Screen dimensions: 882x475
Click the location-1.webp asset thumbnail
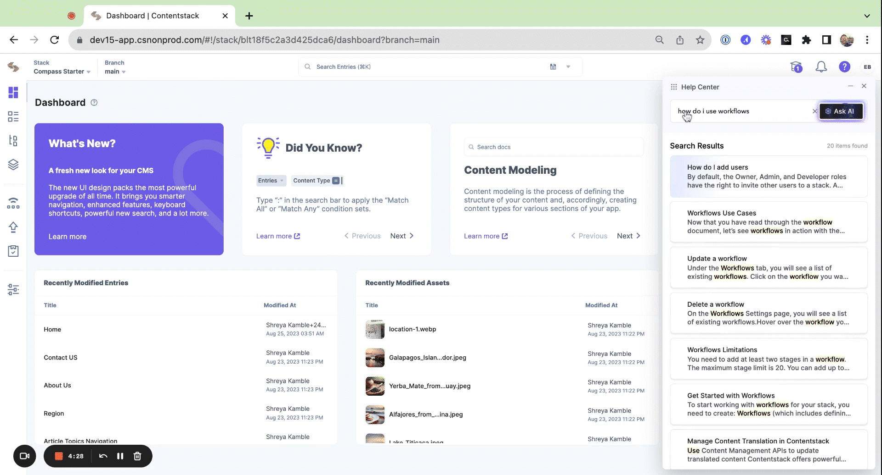(x=375, y=329)
